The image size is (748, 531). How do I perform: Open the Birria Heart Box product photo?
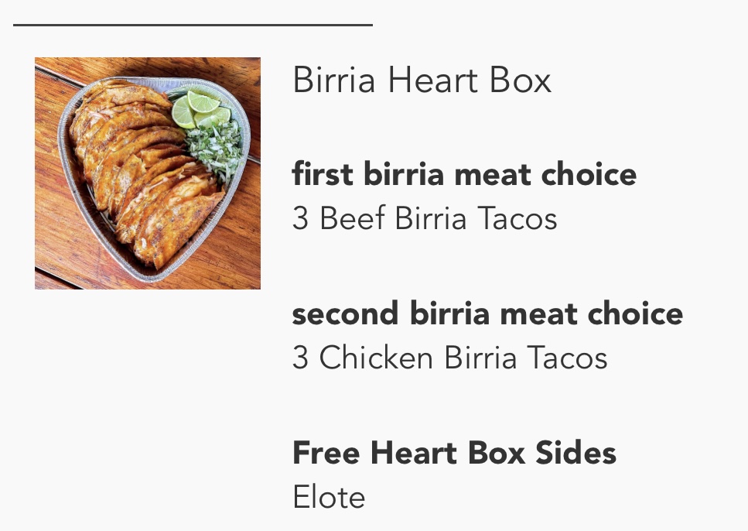tap(147, 173)
